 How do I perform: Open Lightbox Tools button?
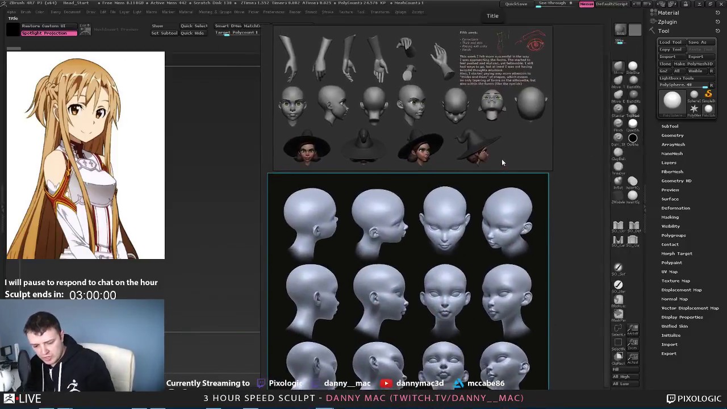686,78
